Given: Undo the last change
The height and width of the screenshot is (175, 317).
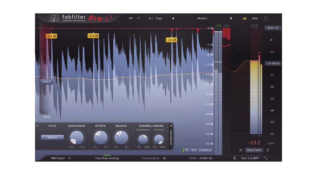Looking at the screenshot, I should (x=131, y=18).
